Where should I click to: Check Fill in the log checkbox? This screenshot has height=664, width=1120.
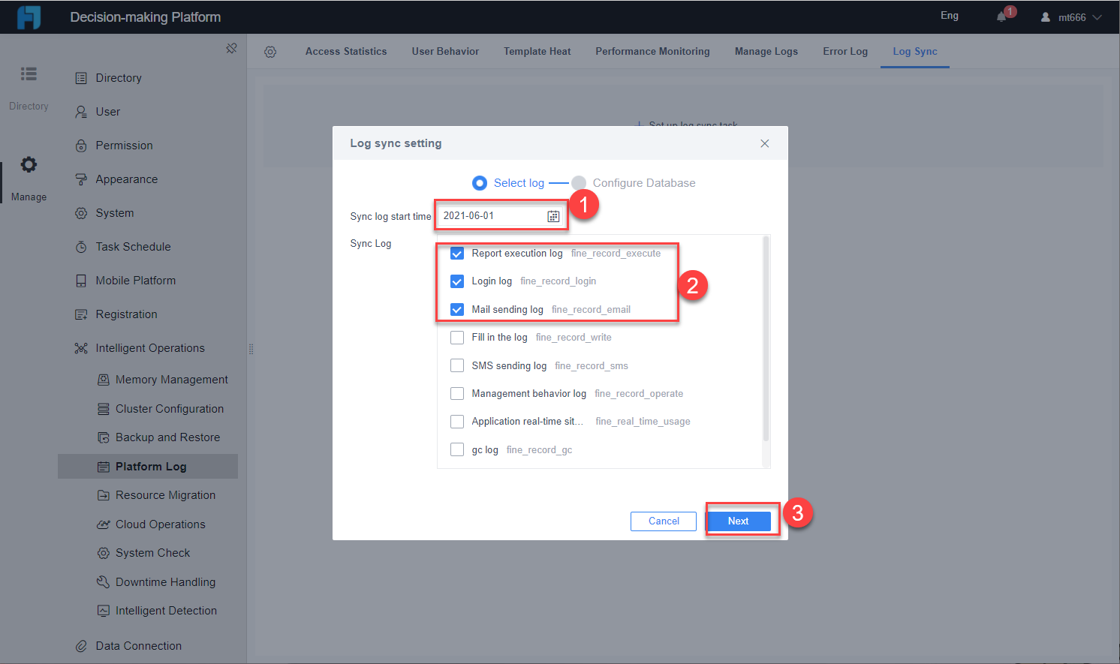pos(457,338)
